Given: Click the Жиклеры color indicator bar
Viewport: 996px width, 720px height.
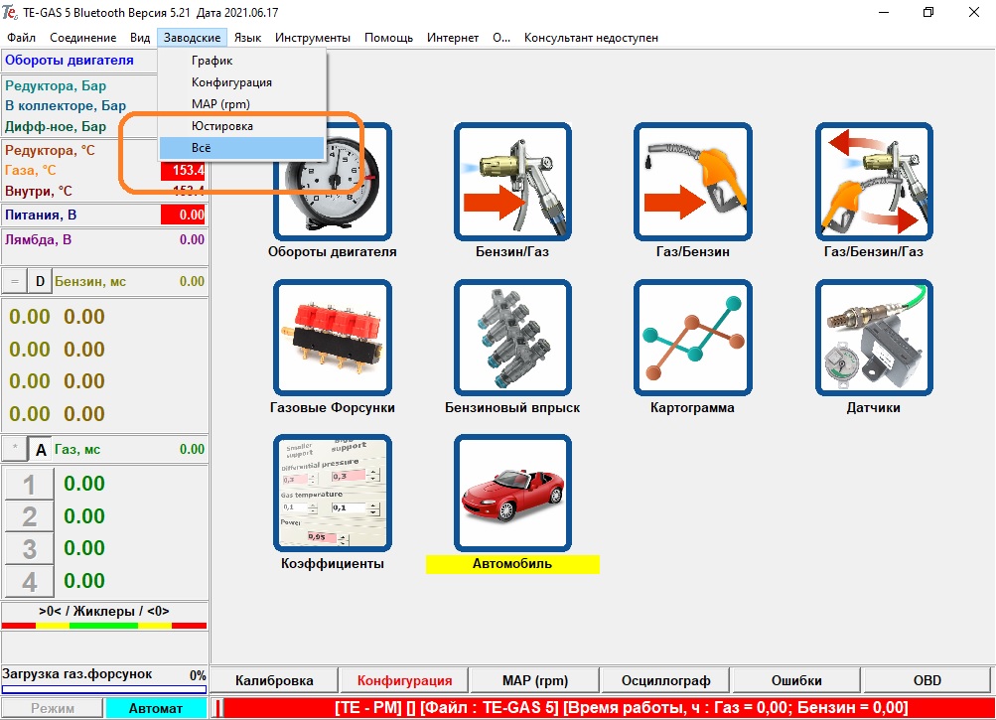Looking at the screenshot, I should click(104, 626).
